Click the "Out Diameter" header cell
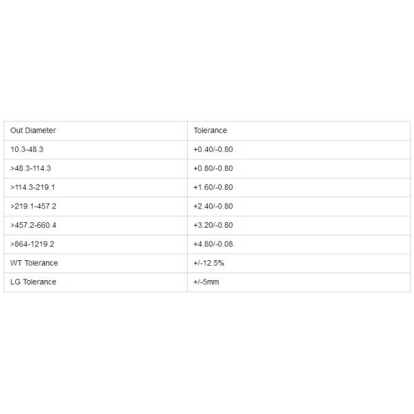Screen dimensions: 414x414 pos(33,130)
